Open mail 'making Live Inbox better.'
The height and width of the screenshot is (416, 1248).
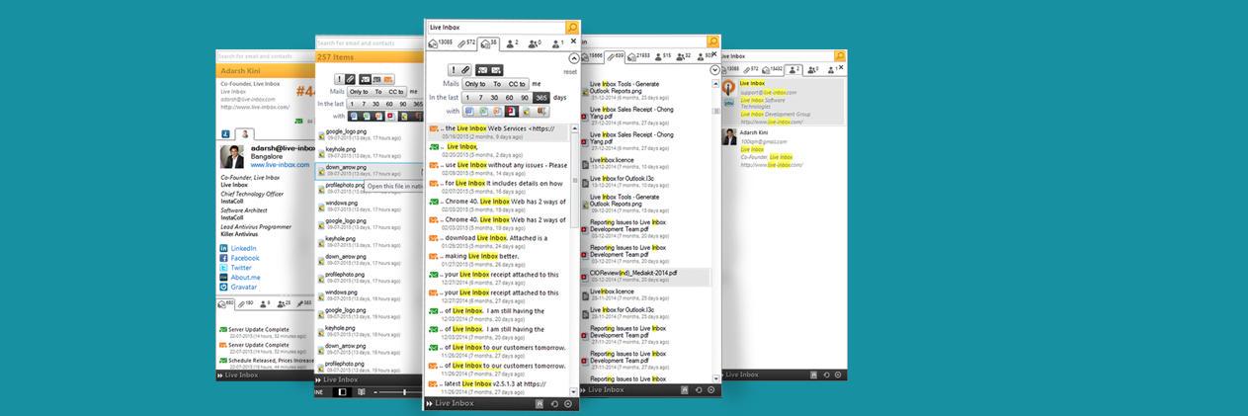click(x=499, y=260)
